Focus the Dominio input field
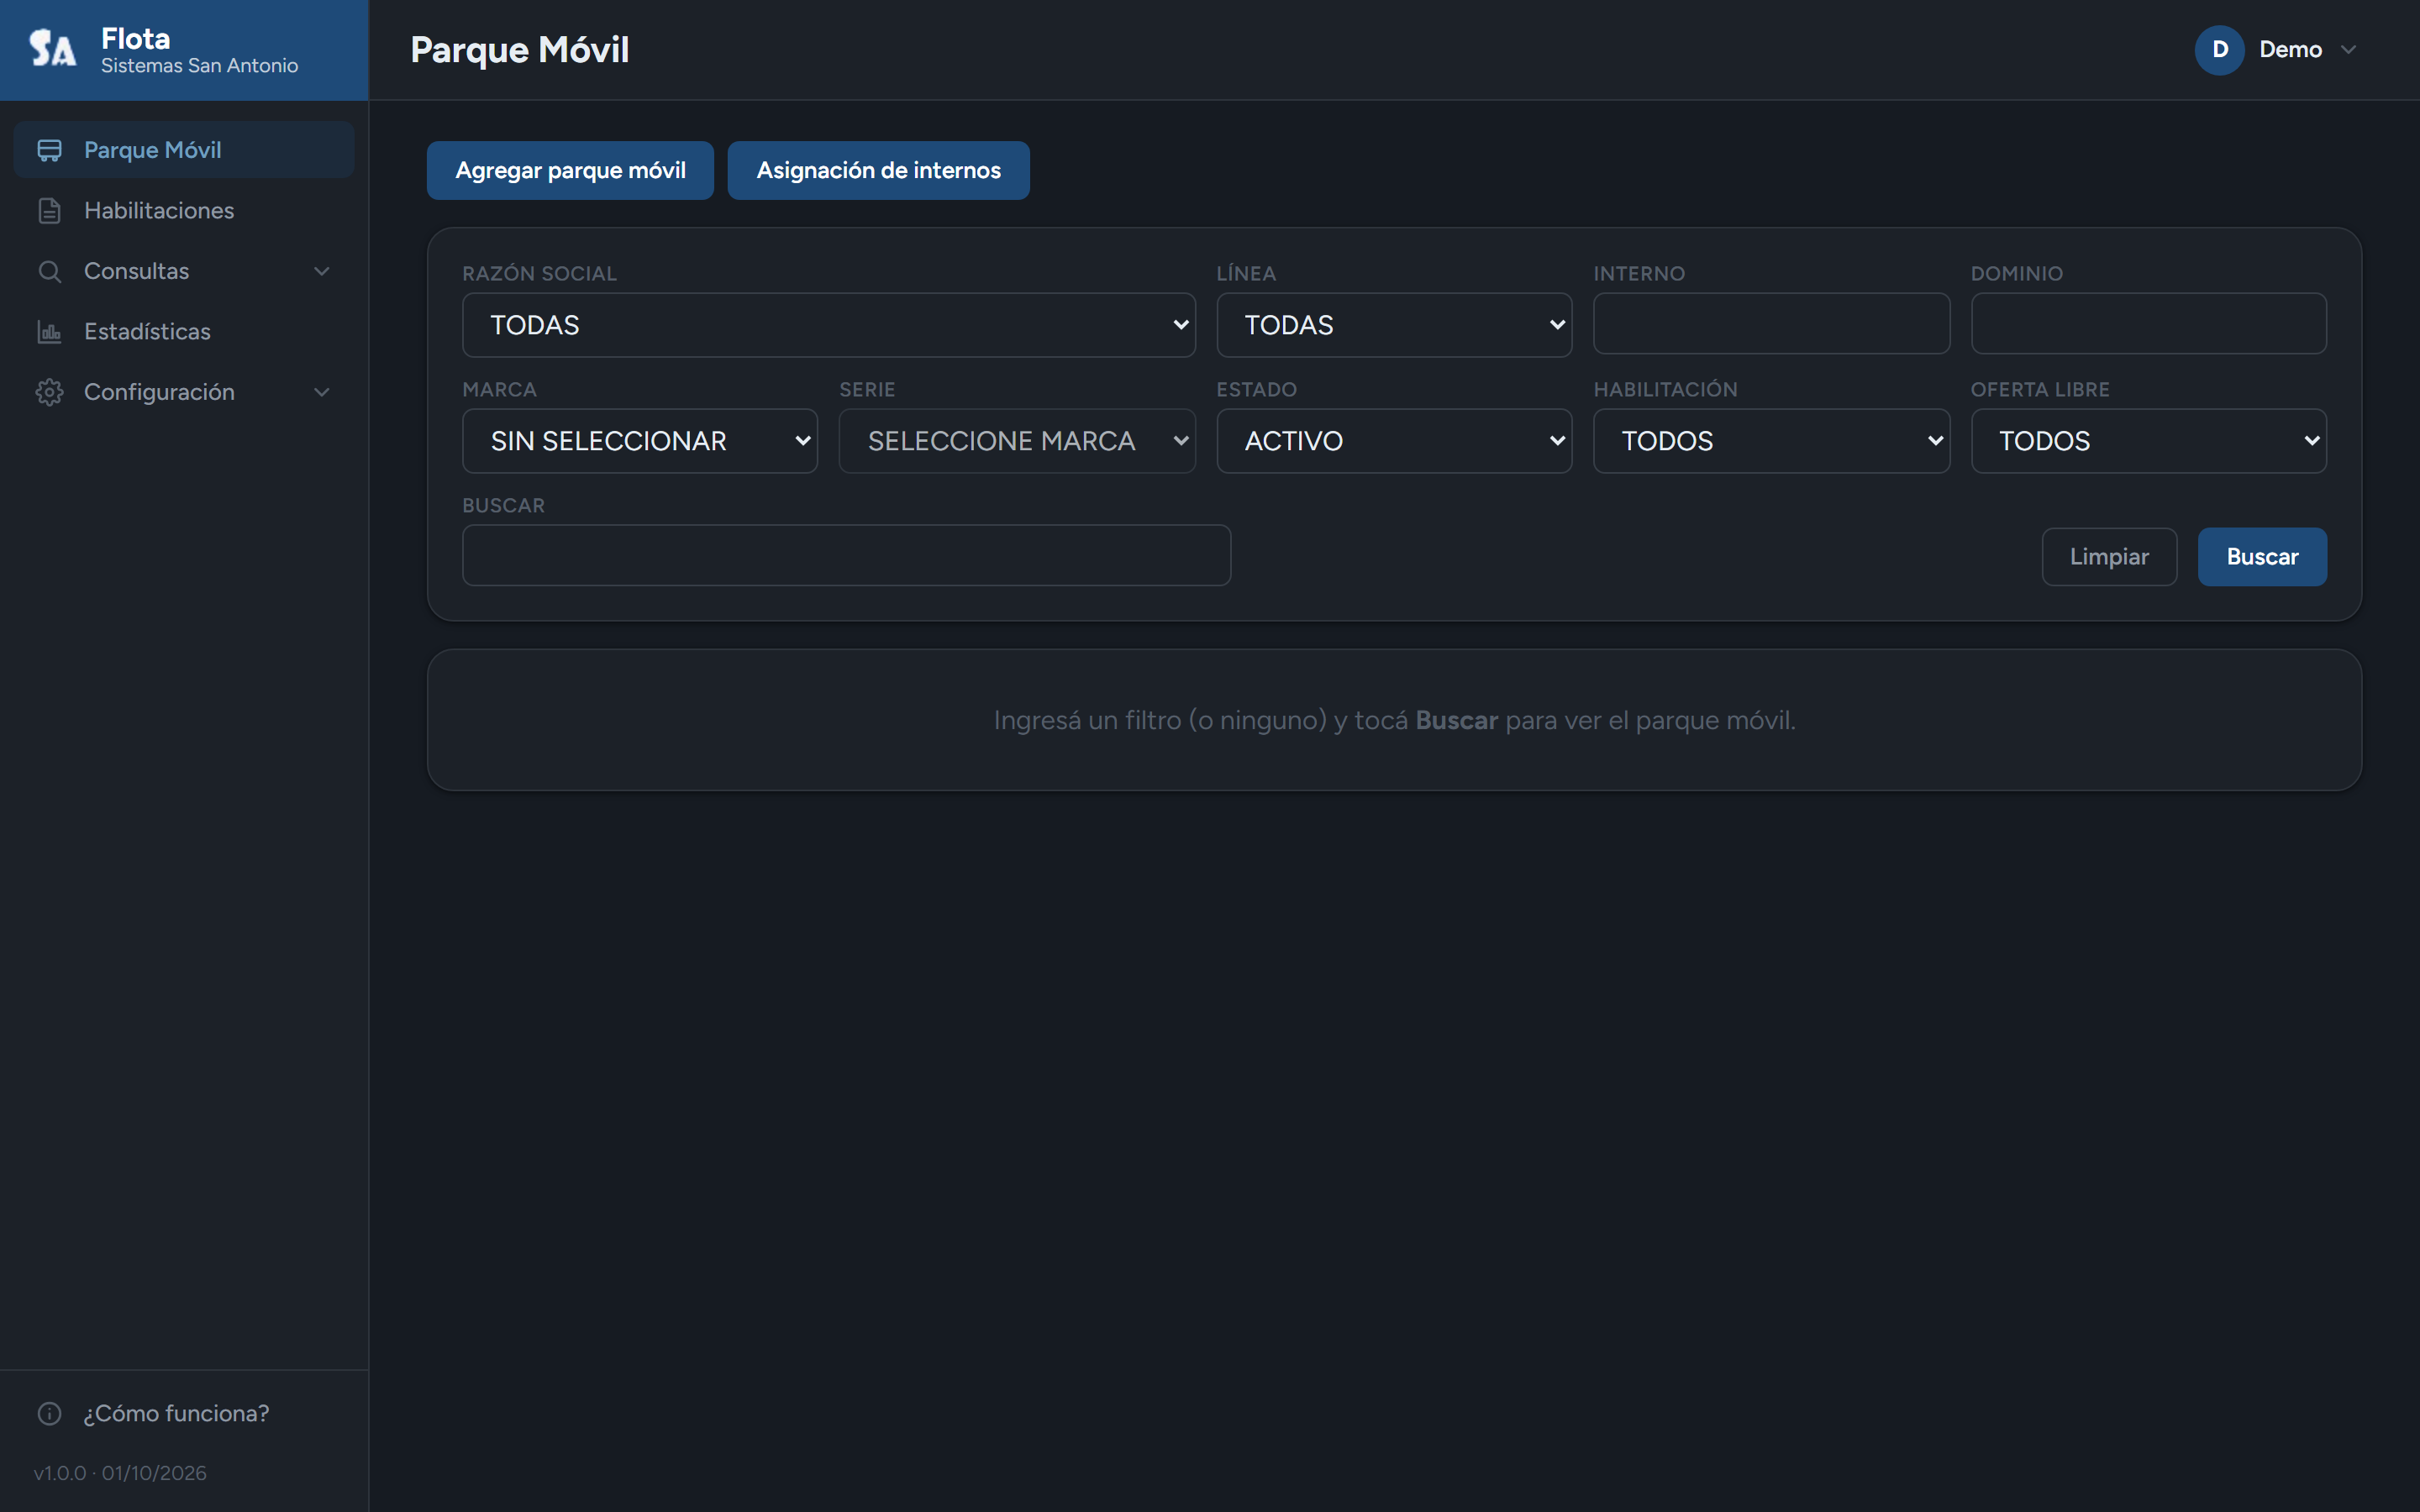This screenshot has height=1512, width=2420. coord(2148,324)
